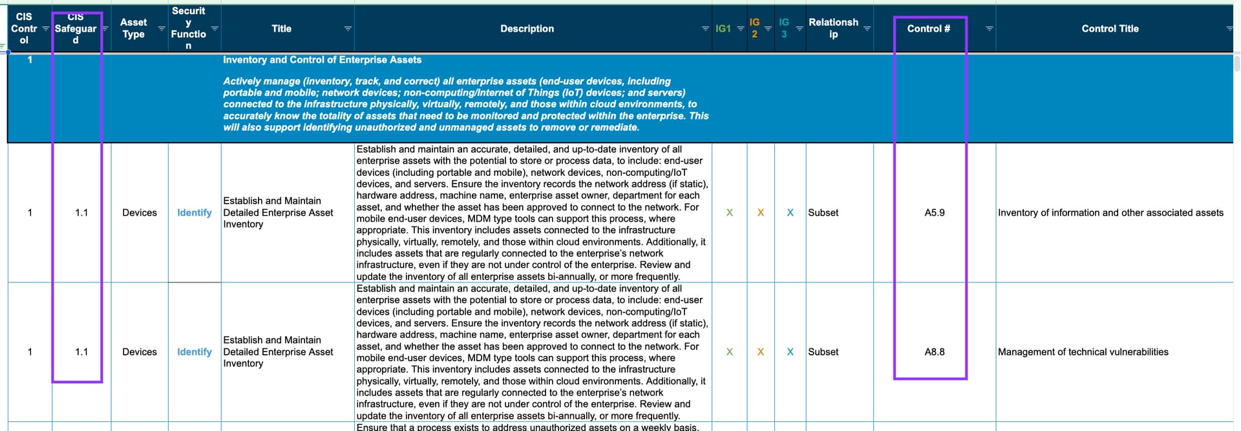Click the IG3 column filter icon
The image size is (1241, 431).
(799, 29)
